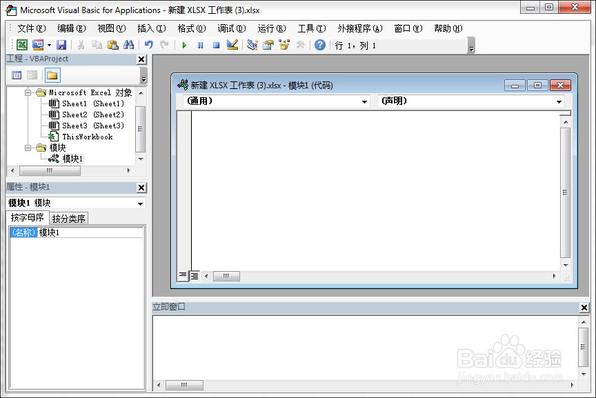
Task: Open the Insert UserForm dropdown arrow
Action: pos(50,46)
